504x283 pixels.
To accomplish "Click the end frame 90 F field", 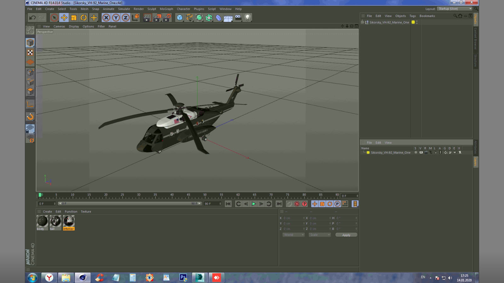I will (x=213, y=204).
